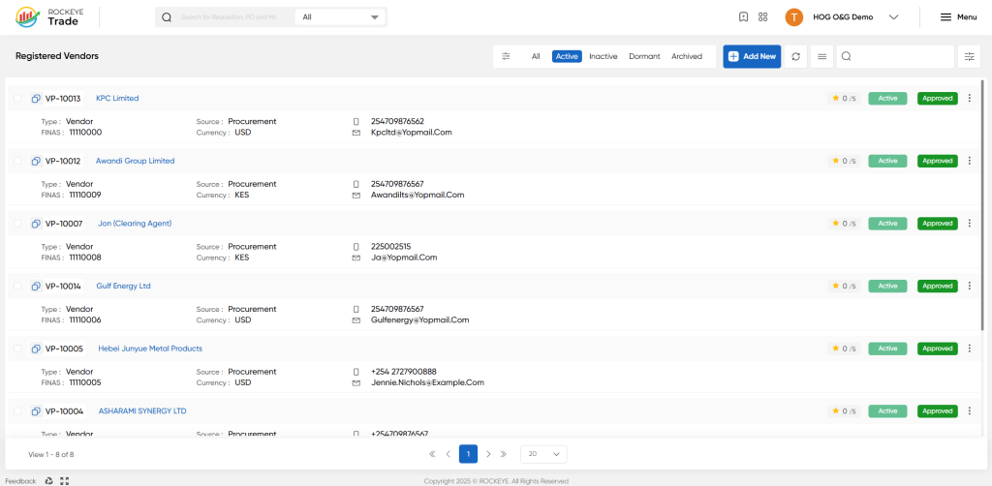This screenshot has width=992, height=486.
Task: Select the Active filter tab
Action: click(567, 56)
